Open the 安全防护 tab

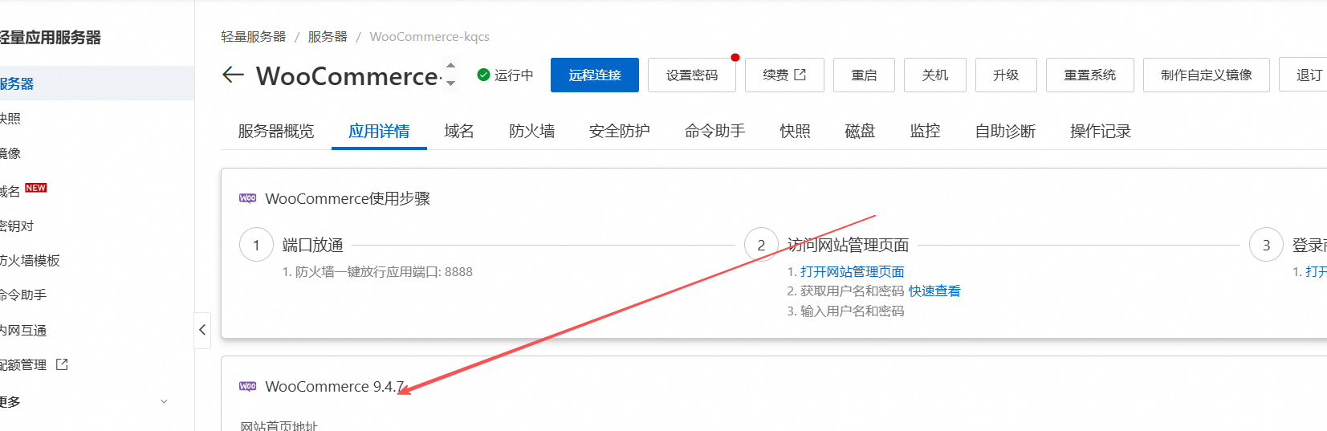pyautogui.click(x=620, y=131)
